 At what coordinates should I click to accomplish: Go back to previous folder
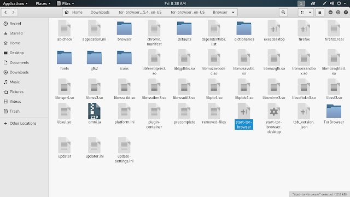5,12
